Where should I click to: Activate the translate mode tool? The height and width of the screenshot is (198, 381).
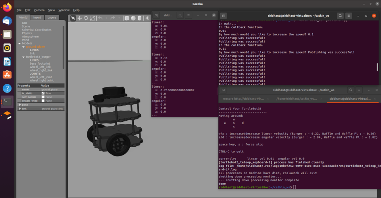coord(79,18)
